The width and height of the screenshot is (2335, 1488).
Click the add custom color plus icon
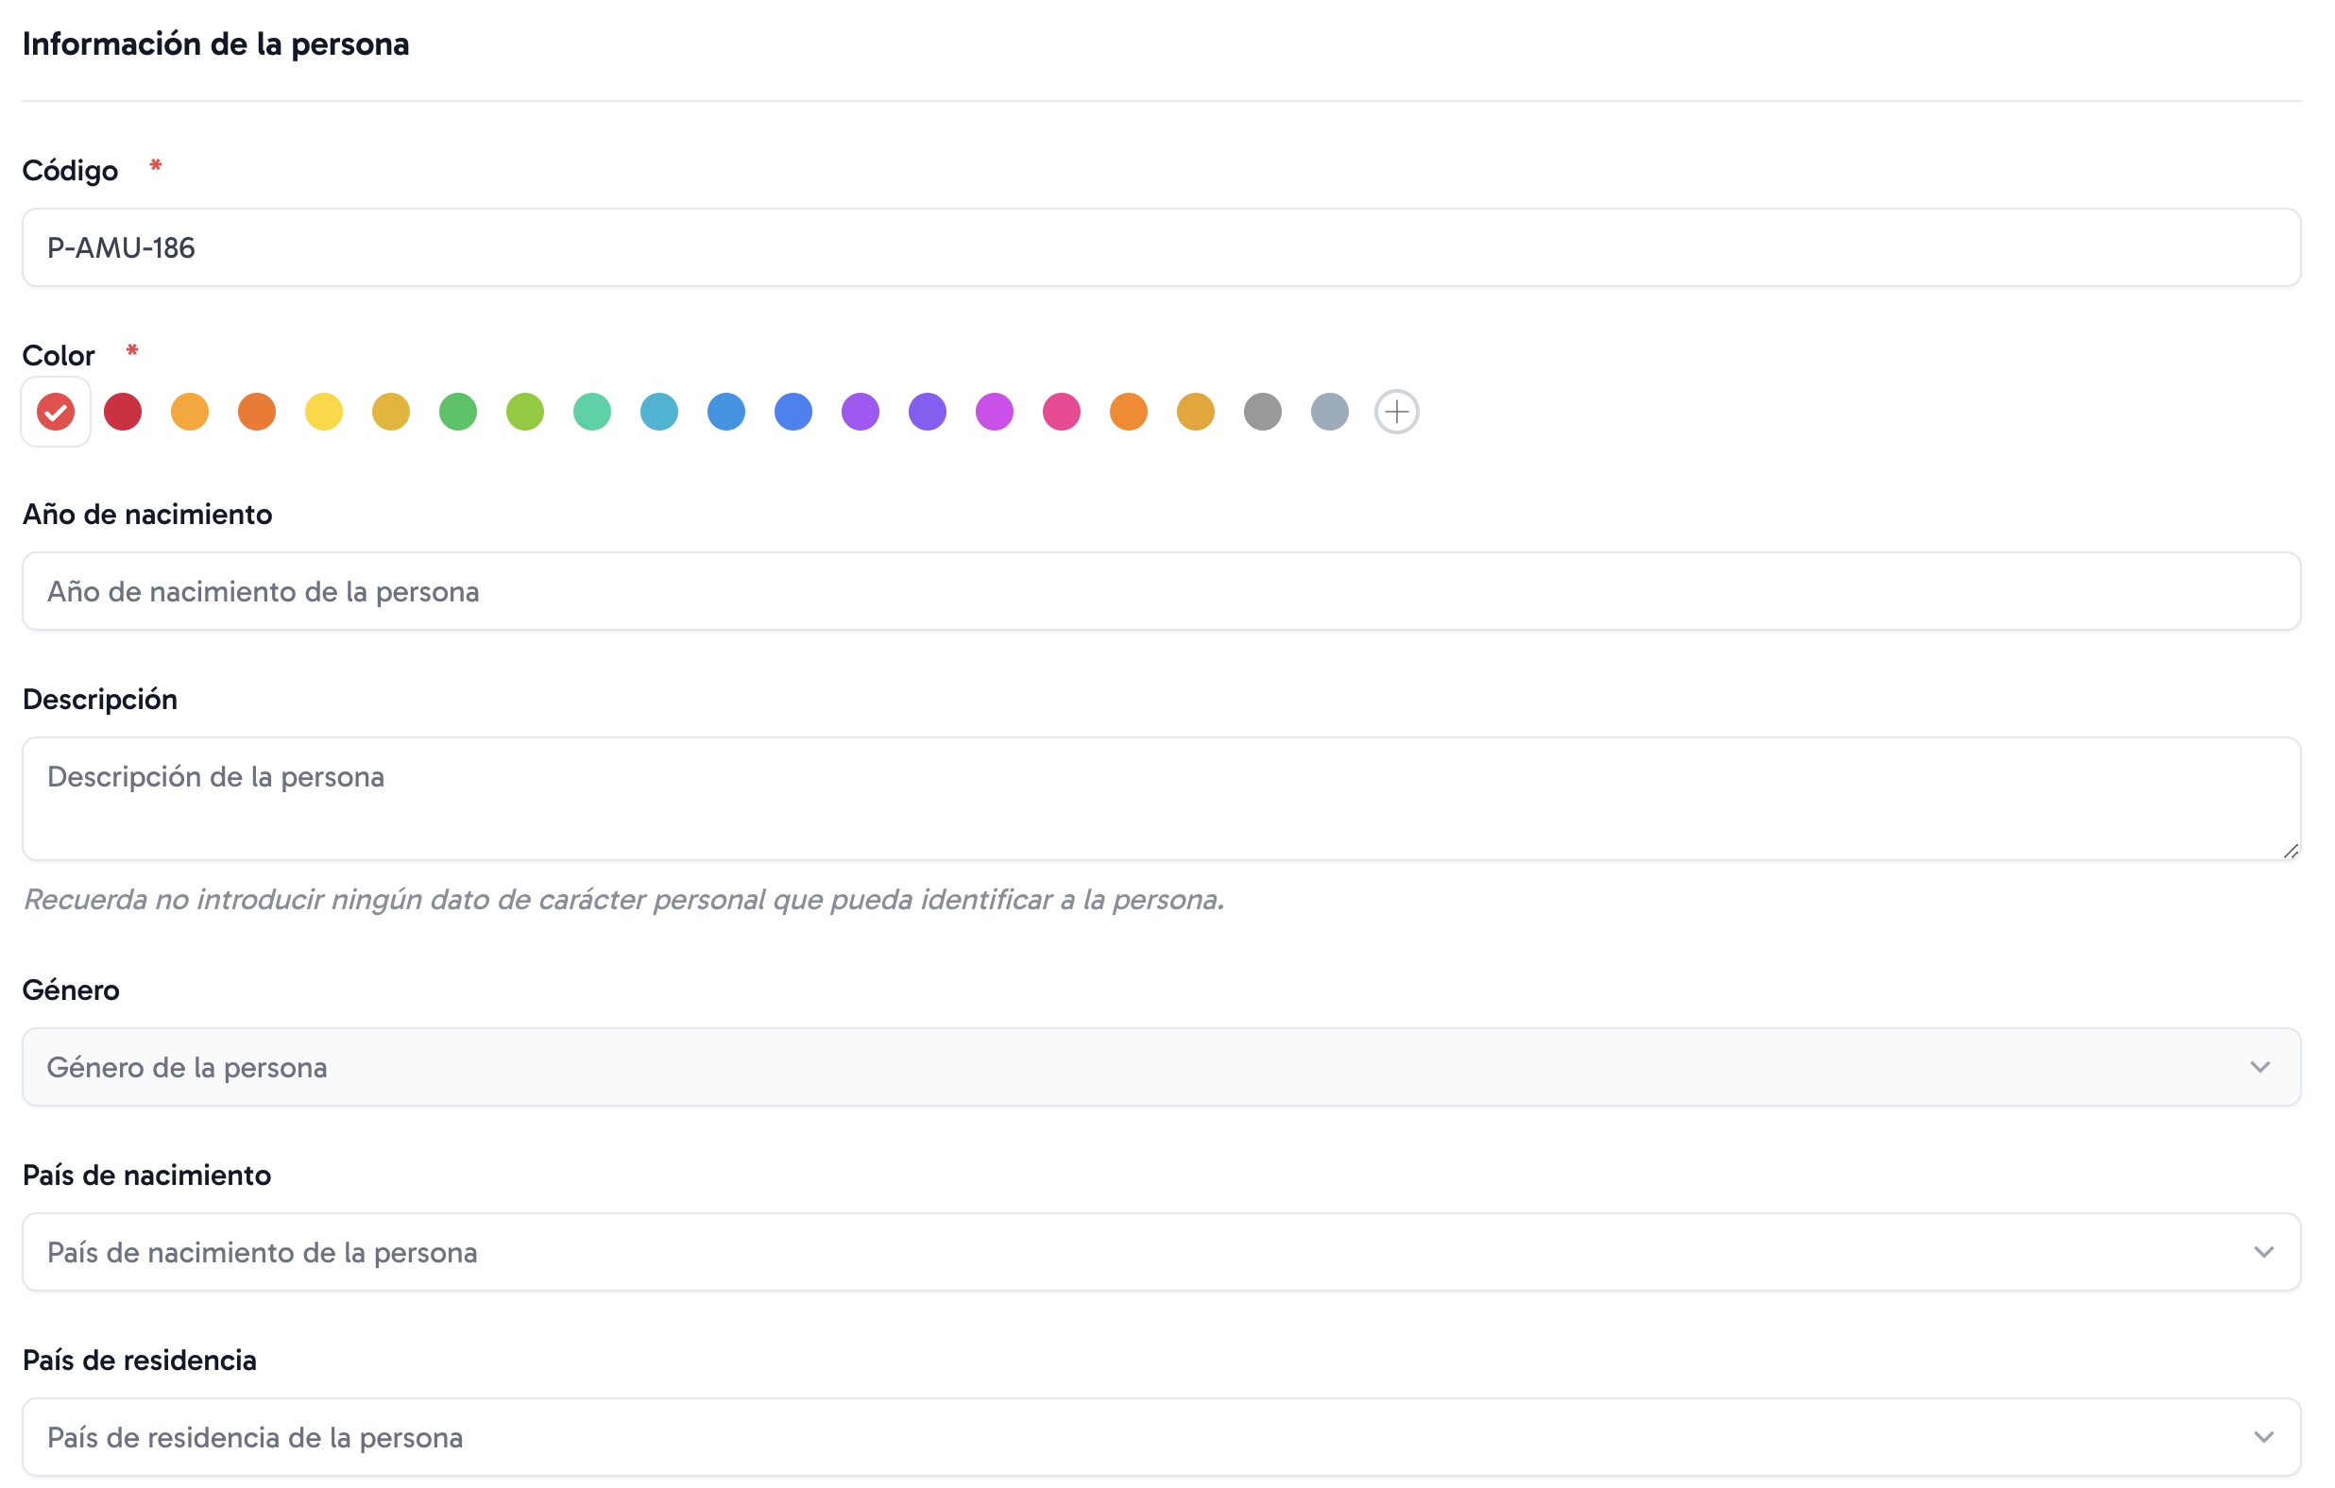click(1396, 412)
